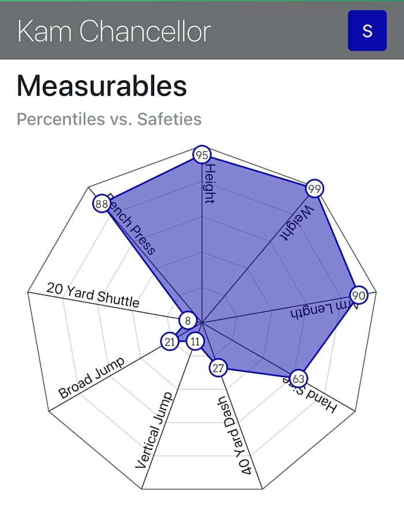Click the 20 Yard Shuttle axis label
This screenshot has height=522, width=404.
click(x=93, y=294)
